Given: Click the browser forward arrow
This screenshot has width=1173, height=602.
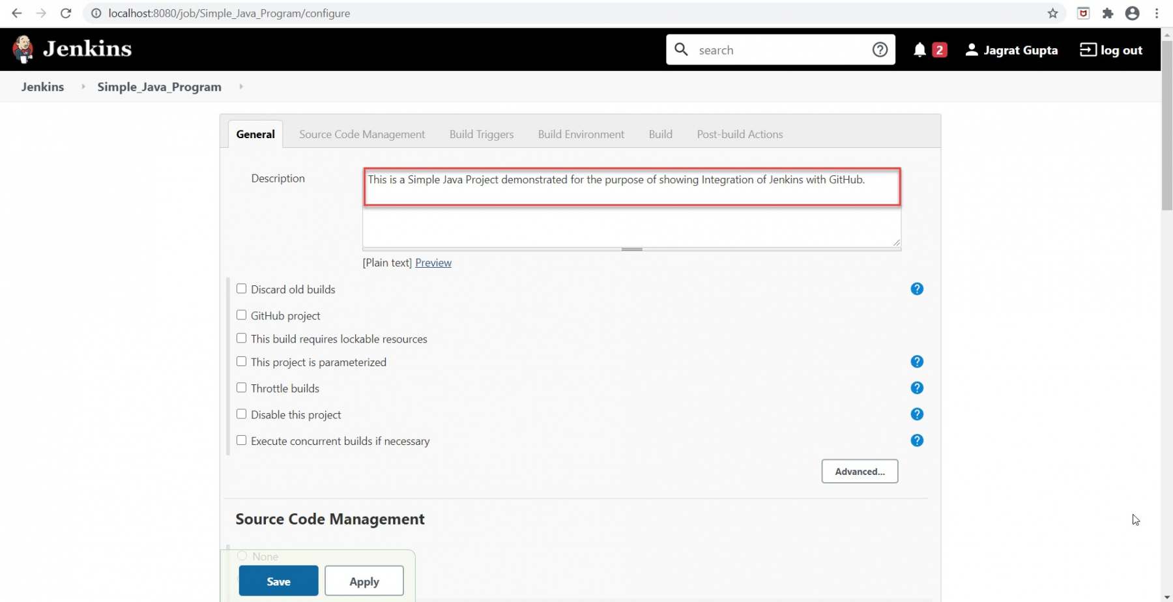Looking at the screenshot, I should (x=41, y=13).
